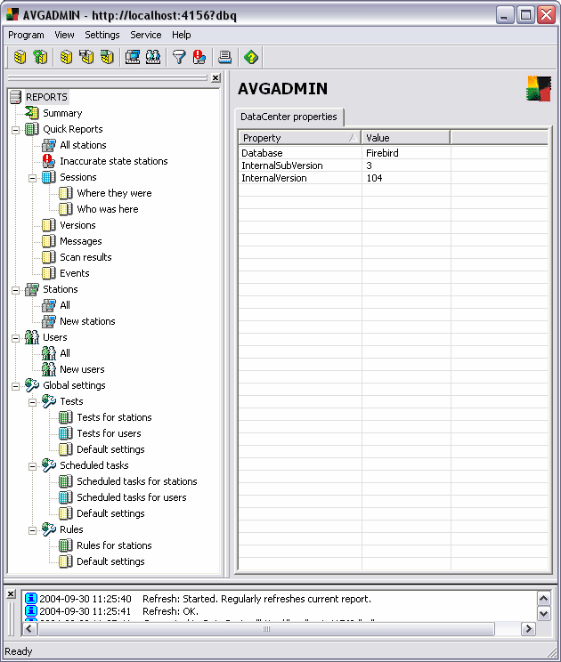Screen dimensions: 561x662
Task: Click the funnel filter icon in toolbar
Action: pyautogui.click(x=179, y=58)
